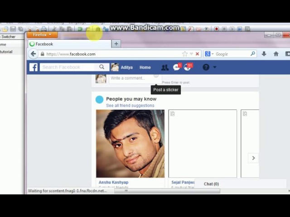Click the Notepad++ Replace toolbar icon
The width and height of the screenshot is (290, 217).
click(106, 29)
